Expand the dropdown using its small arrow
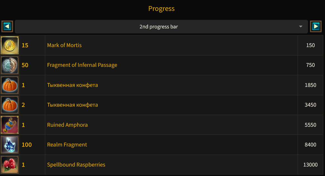 [x=301, y=27]
